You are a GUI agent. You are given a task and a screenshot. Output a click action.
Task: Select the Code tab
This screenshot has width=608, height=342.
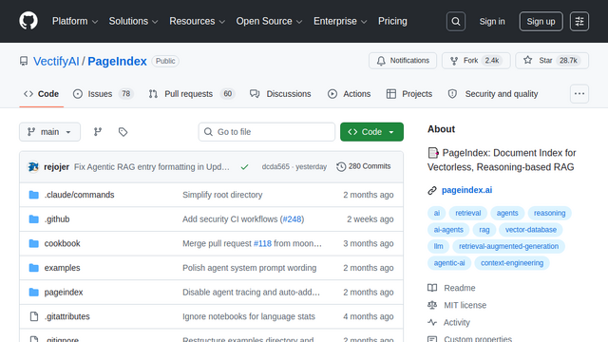[x=42, y=94]
